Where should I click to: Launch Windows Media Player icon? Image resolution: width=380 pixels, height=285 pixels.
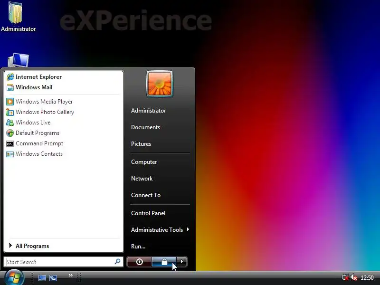[10, 102]
